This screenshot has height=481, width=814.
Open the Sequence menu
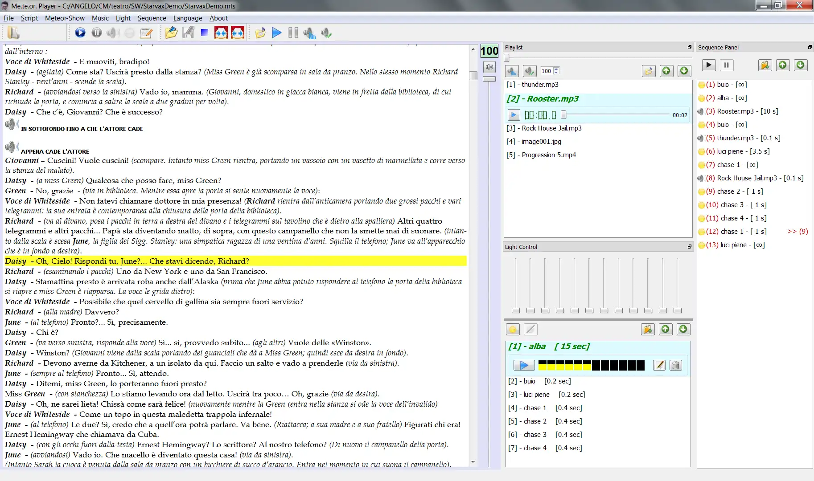tap(152, 18)
